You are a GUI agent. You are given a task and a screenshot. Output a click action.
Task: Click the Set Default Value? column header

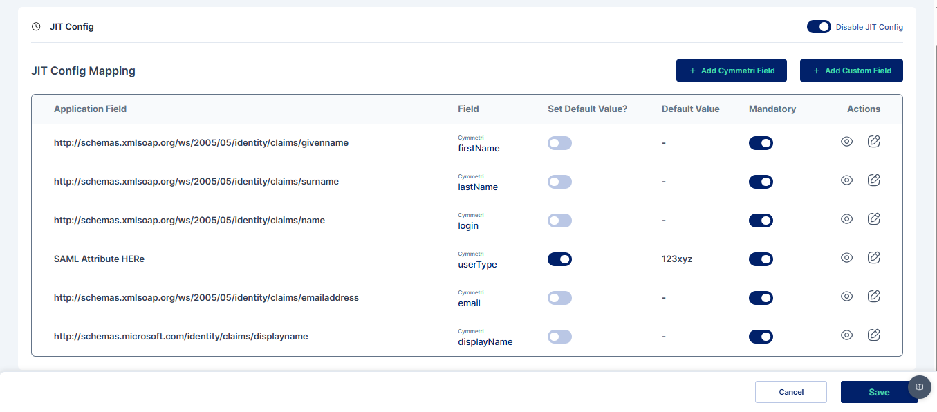pyautogui.click(x=588, y=109)
